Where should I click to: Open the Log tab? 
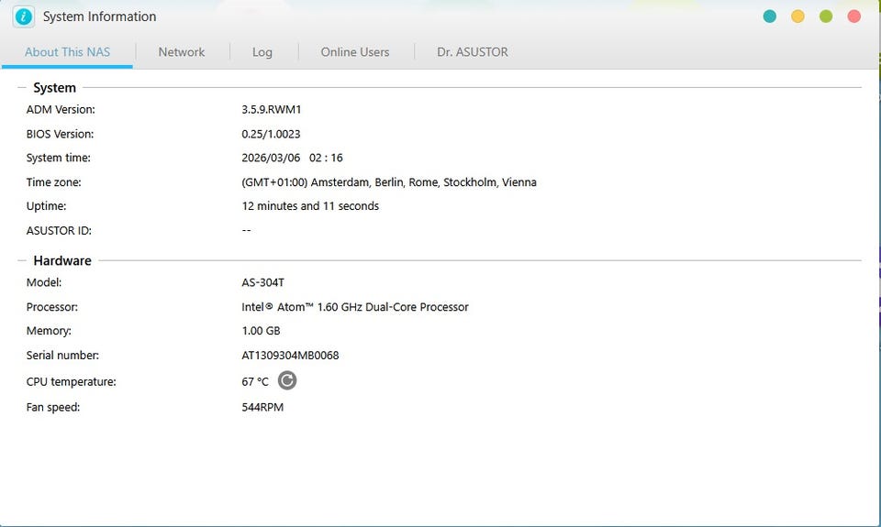click(262, 52)
